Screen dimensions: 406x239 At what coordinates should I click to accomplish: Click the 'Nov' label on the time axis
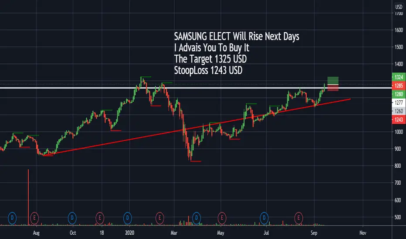(363, 233)
